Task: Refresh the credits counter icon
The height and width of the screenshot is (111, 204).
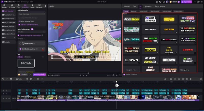Action: point(30,75)
